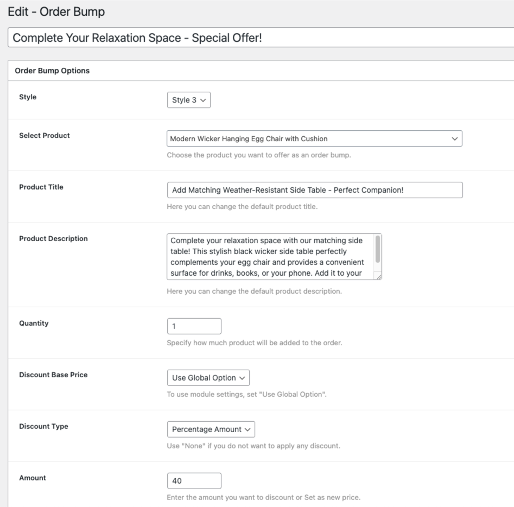The height and width of the screenshot is (507, 514).
Task: Click the "Edit - Order Bump" page heading
Action: [56, 12]
